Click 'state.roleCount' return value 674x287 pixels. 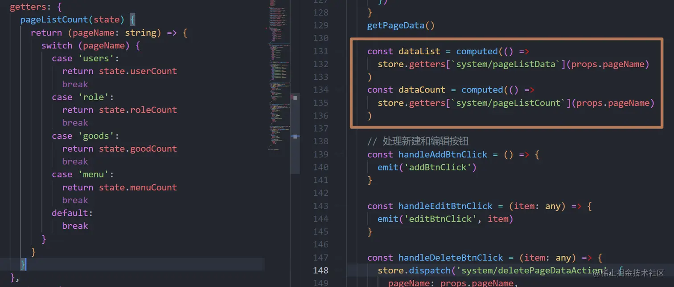138,110
